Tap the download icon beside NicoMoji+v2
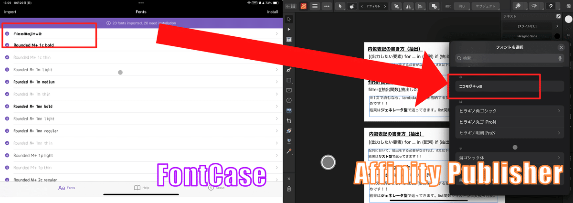Image resolution: width=573 pixels, height=203 pixels. click(7, 34)
